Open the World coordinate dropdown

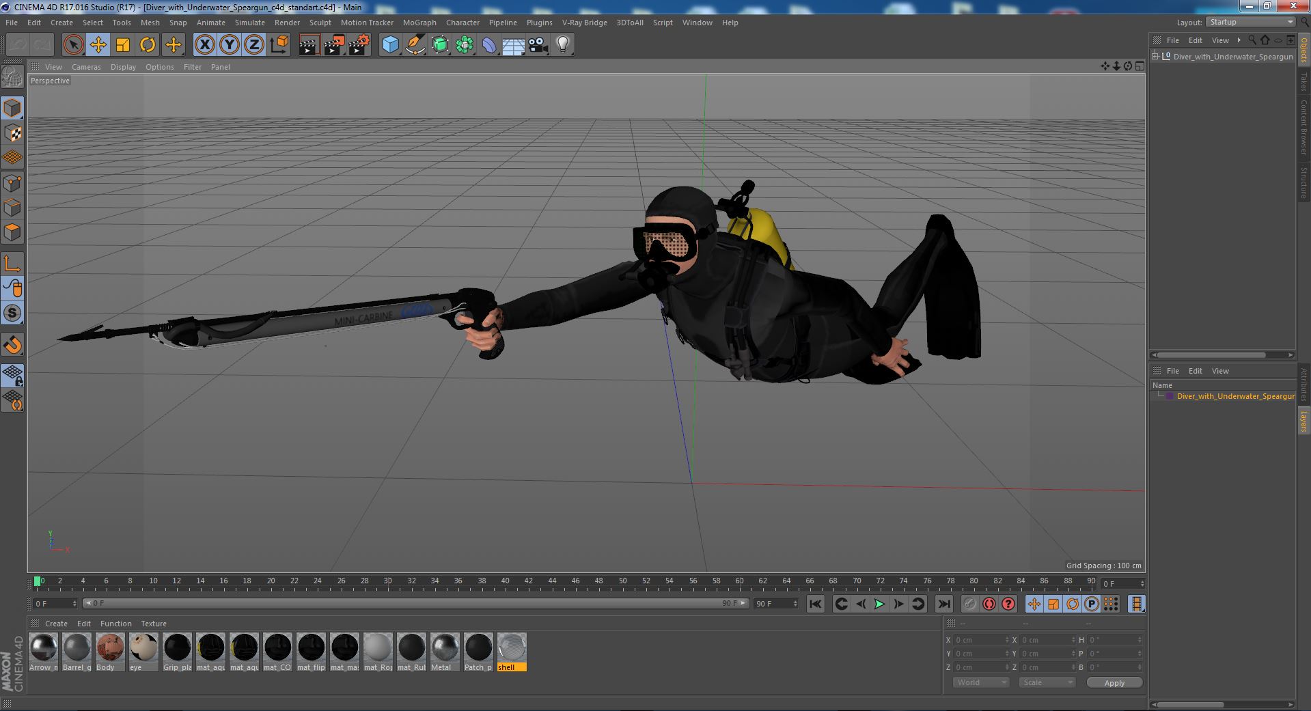tap(981, 682)
